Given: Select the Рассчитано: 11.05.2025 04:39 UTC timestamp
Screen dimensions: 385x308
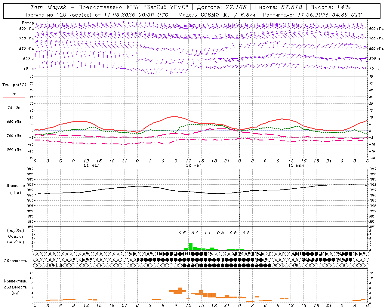Looking at the screenshot, I should pos(312,15).
